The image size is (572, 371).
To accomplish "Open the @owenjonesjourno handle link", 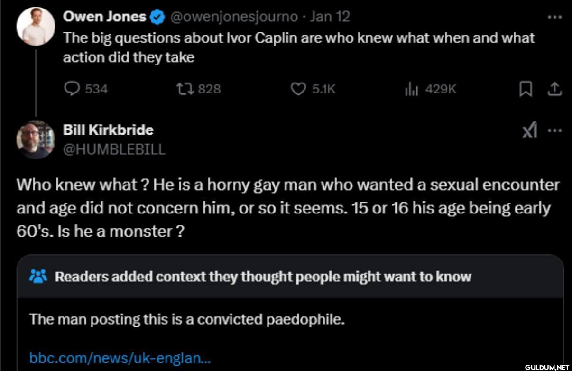I will (234, 17).
